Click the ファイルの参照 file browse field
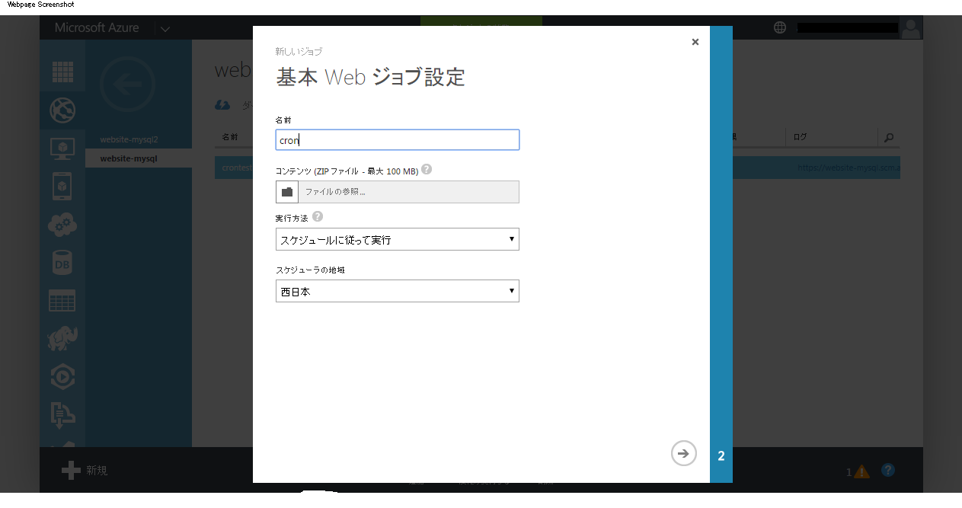 pos(408,192)
